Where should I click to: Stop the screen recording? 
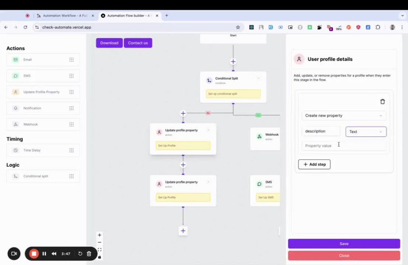34,254
